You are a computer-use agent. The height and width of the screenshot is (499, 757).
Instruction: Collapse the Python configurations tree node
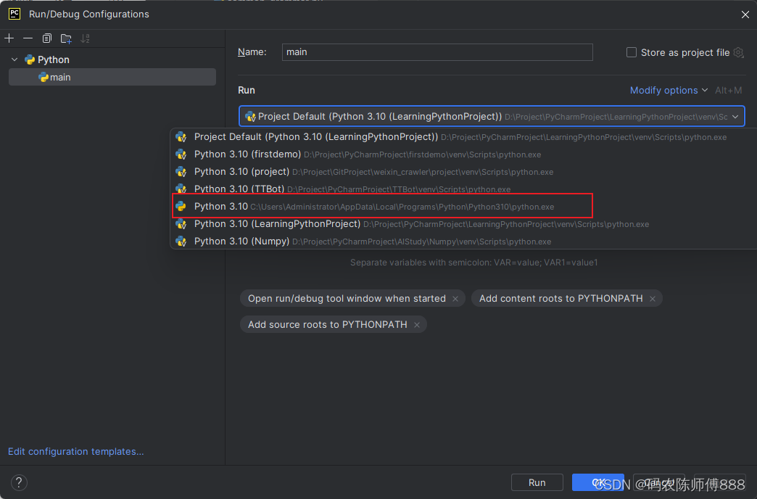[15, 59]
